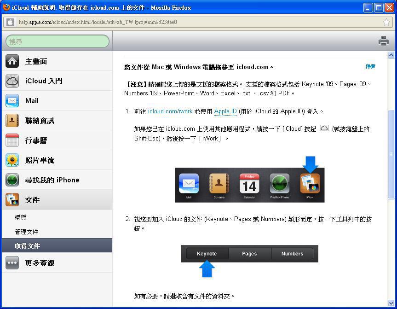Click the scroll down arrow of page scrollbar
Viewport: 397px width, 309px height.
[x=391, y=303]
